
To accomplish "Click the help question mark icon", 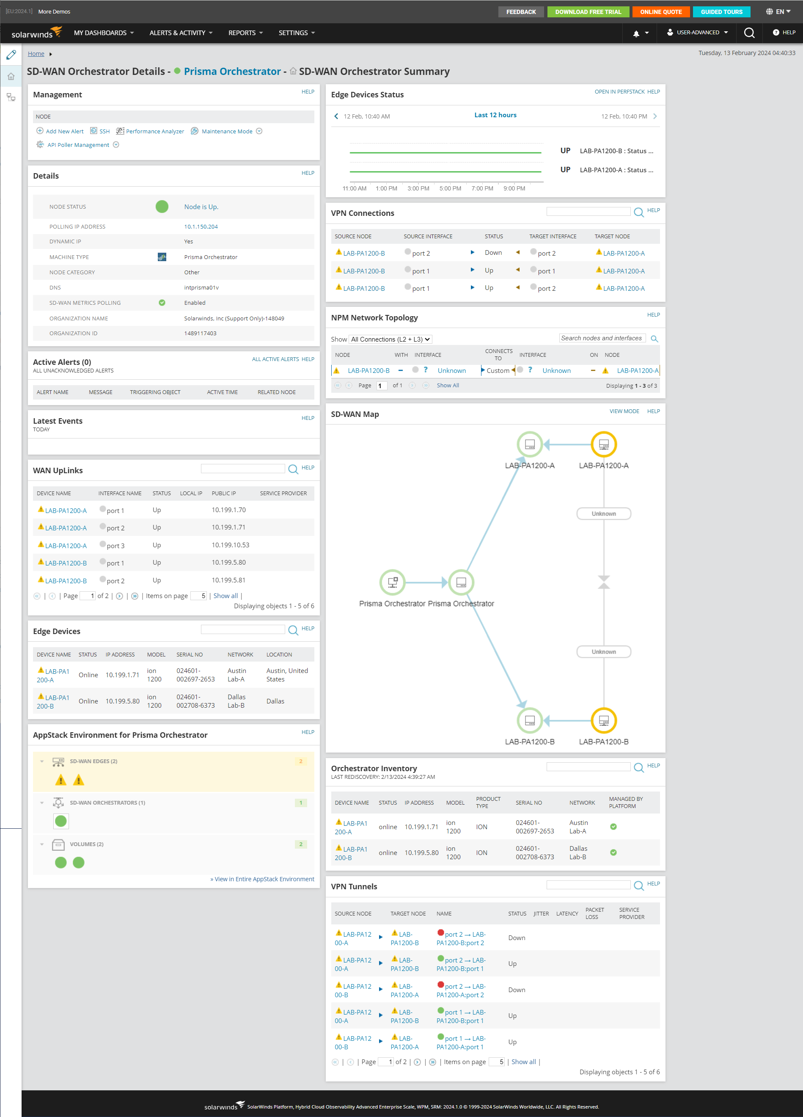I will click(776, 33).
